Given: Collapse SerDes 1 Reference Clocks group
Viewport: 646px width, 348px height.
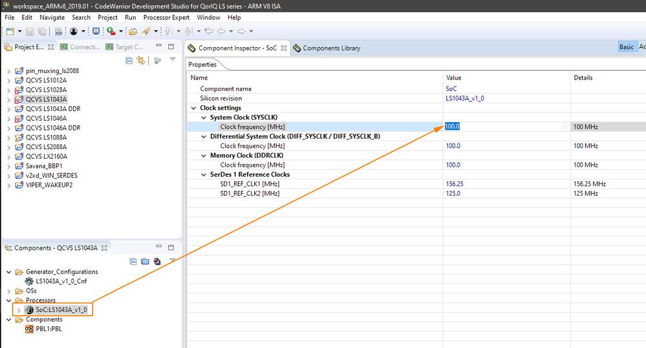Looking at the screenshot, I should pyautogui.click(x=204, y=174).
